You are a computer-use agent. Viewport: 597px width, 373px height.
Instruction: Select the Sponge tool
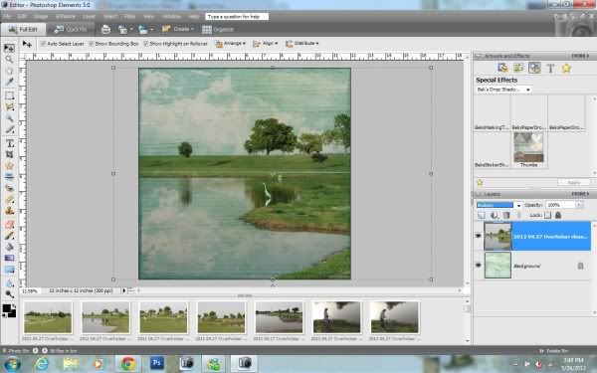(x=9, y=294)
